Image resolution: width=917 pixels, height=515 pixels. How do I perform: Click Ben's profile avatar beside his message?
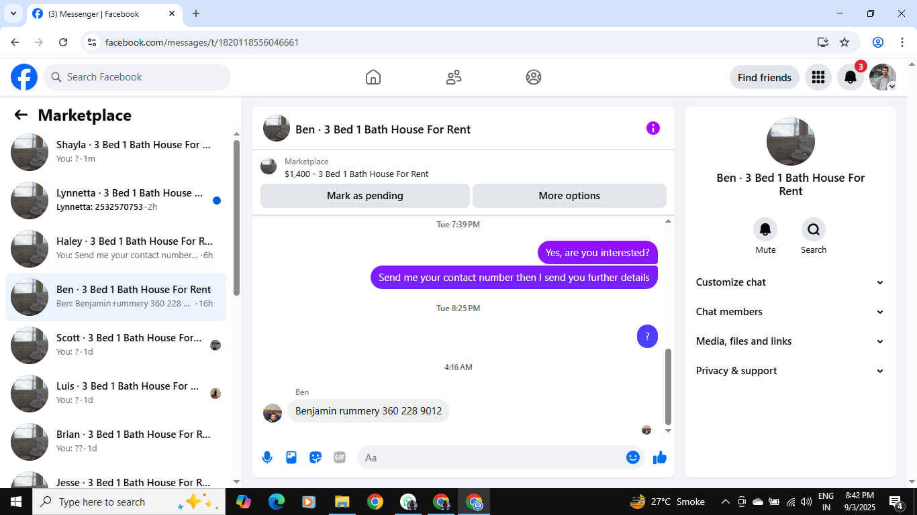(x=273, y=413)
